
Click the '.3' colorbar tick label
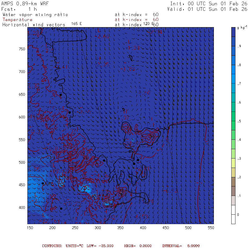coord(239,159)
